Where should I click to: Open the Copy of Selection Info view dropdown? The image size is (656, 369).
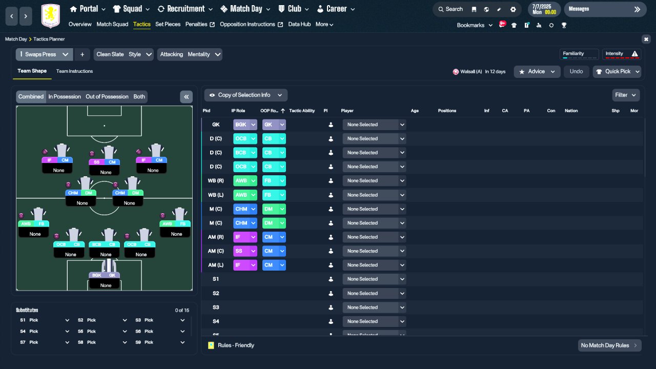[246, 95]
